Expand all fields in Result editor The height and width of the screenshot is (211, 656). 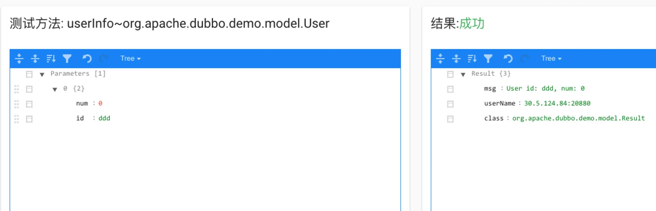440,58
